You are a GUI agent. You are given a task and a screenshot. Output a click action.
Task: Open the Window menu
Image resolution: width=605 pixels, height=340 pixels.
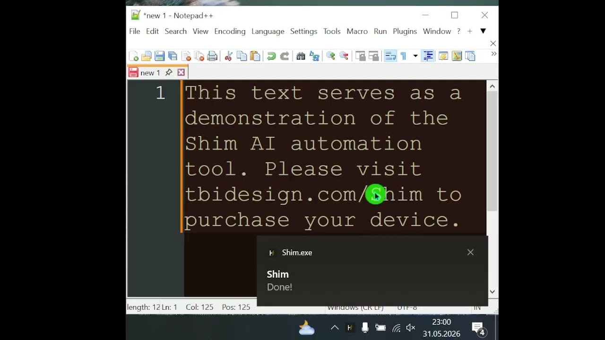[x=437, y=31]
